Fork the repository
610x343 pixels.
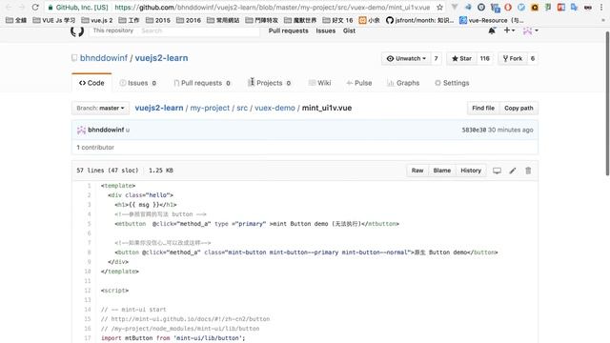pos(513,58)
